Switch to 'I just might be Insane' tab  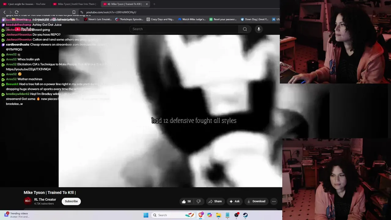pos(24,4)
